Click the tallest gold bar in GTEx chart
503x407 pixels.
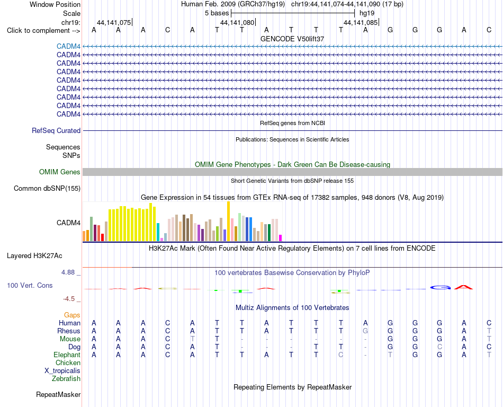tap(228, 222)
